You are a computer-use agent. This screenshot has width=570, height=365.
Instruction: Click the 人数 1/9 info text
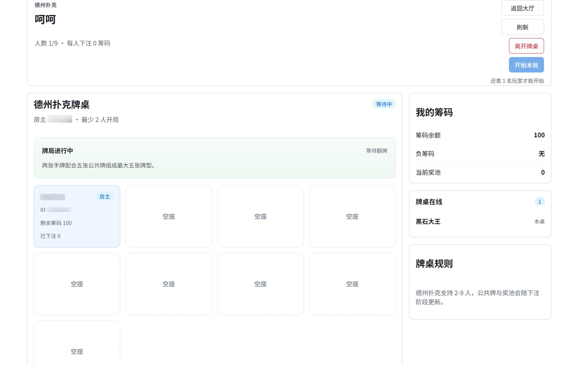pyautogui.click(x=46, y=43)
